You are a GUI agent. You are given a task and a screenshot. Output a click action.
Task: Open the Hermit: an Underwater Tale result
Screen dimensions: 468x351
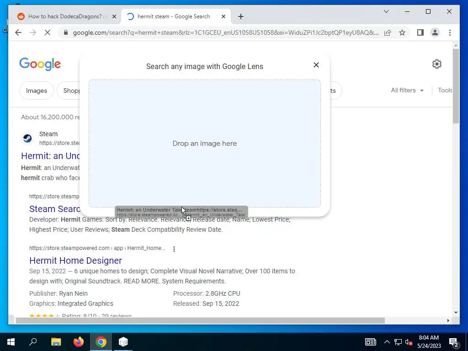50,155
